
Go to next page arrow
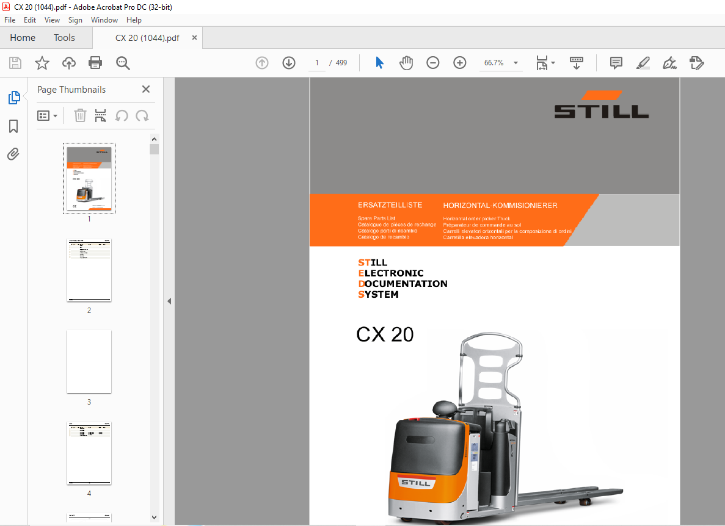(289, 63)
